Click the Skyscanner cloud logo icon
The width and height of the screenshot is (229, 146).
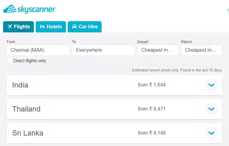click(9, 10)
